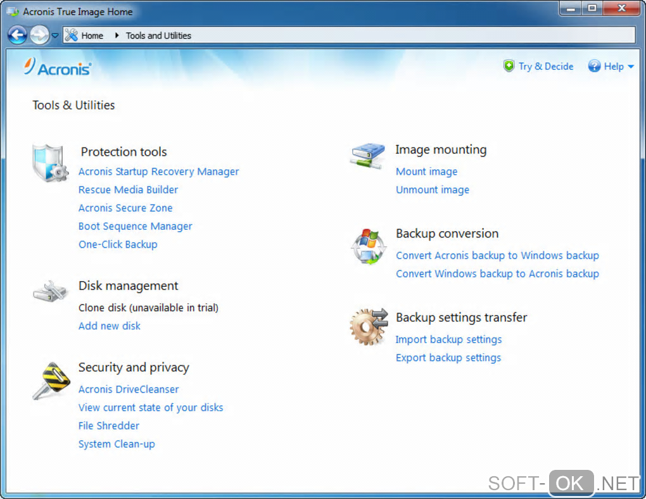Click the Forward navigation arrow
This screenshot has height=499, width=646.
[39, 35]
